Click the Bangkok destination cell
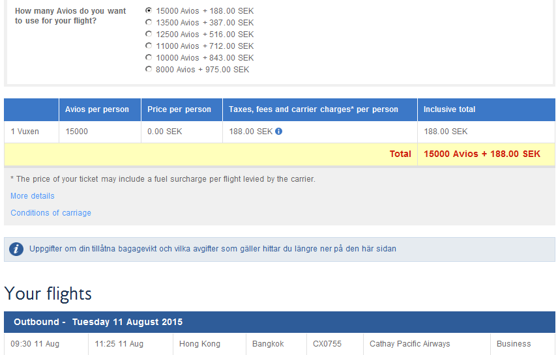This screenshot has width=558, height=355. point(268,344)
